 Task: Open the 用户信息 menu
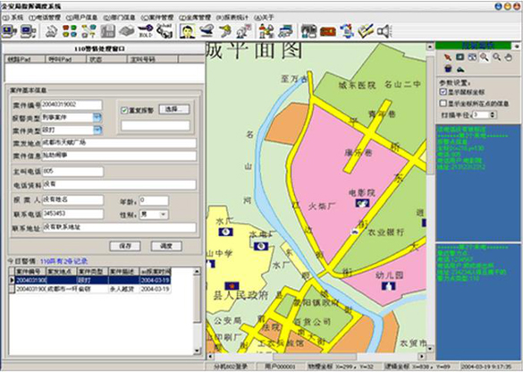pos(81,17)
